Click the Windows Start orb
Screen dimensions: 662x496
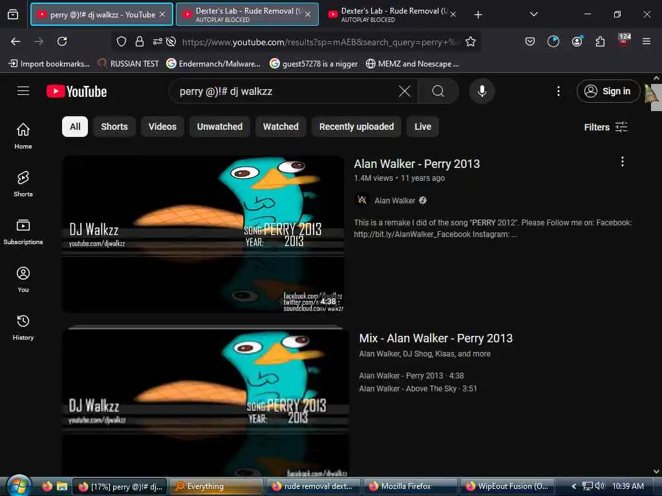point(17,486)
